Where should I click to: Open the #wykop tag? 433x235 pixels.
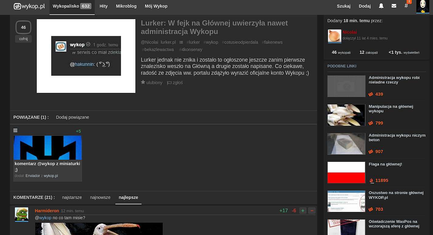[x=211, y=42]
